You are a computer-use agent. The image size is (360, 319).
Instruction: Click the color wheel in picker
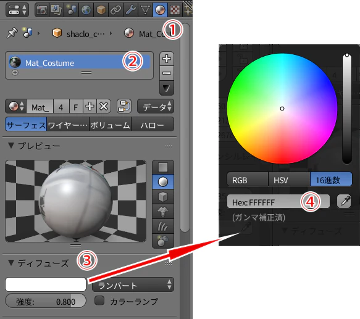pos(282,109)
